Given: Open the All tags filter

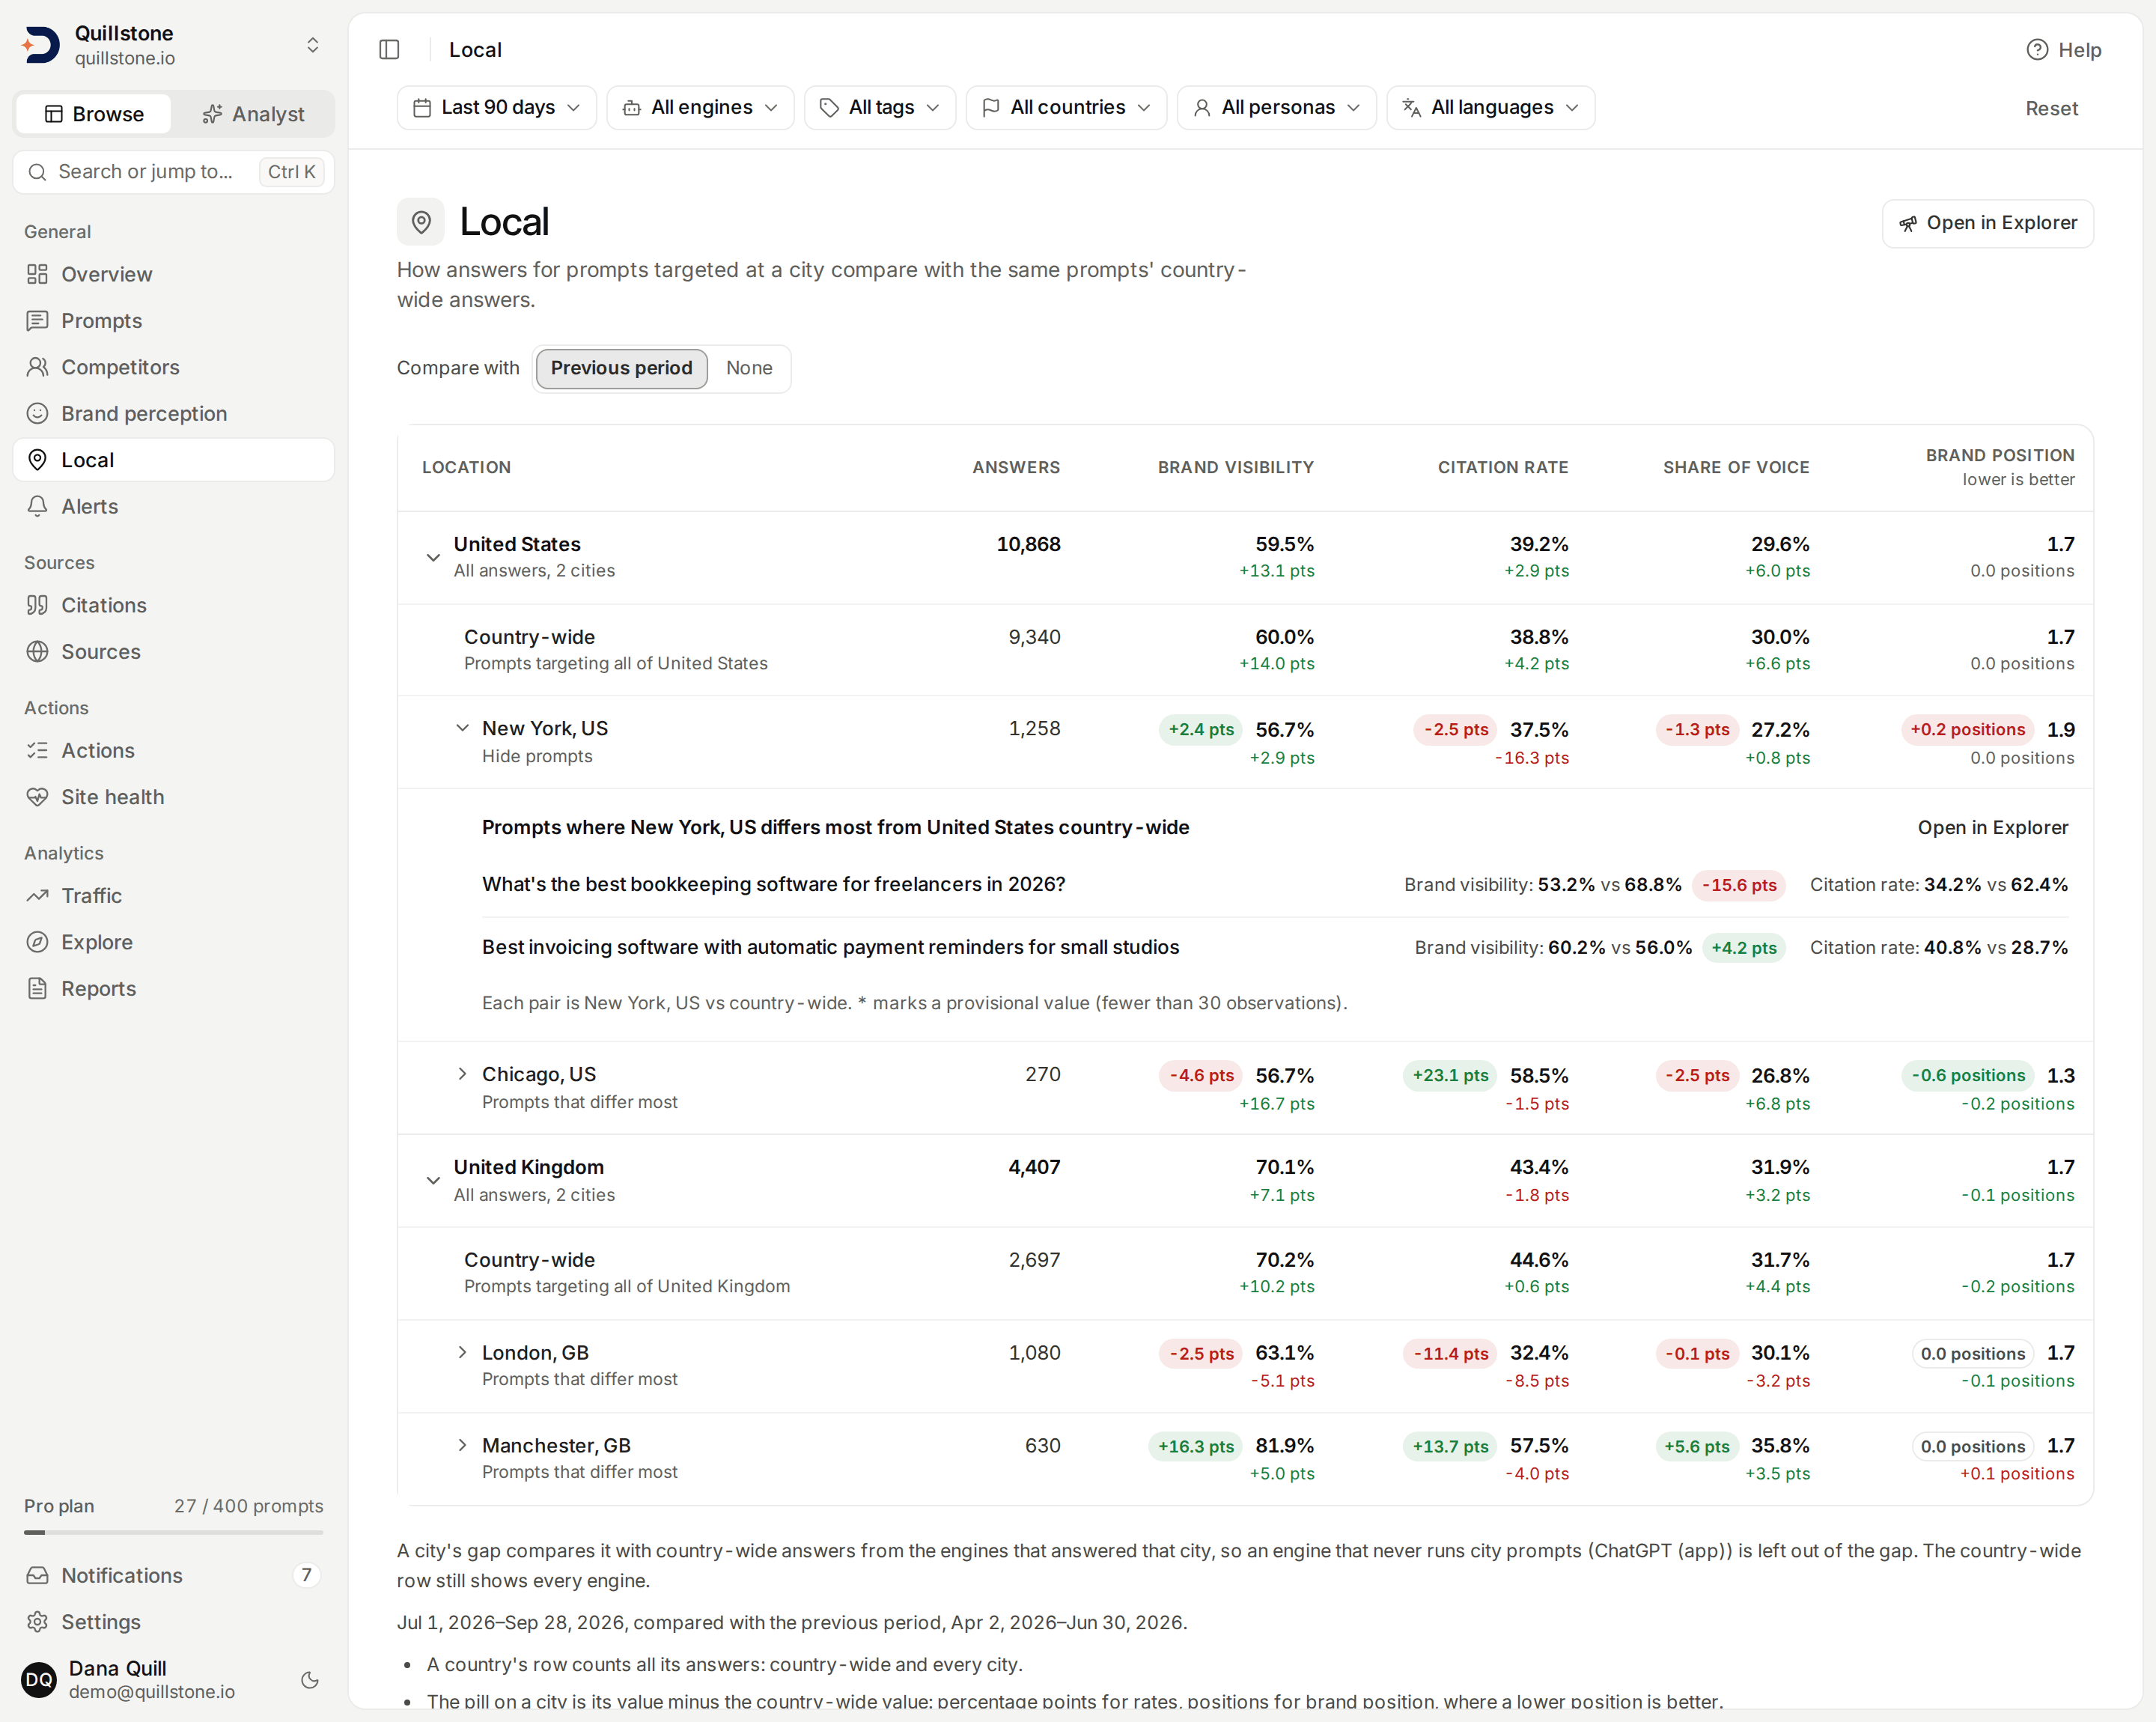Looking at the screenshot, I should click(x=880, y=107).
